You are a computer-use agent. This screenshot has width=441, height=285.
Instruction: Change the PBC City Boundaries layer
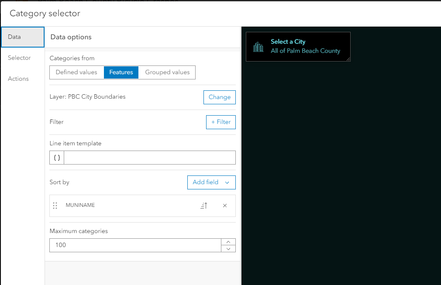click(219, 97)
